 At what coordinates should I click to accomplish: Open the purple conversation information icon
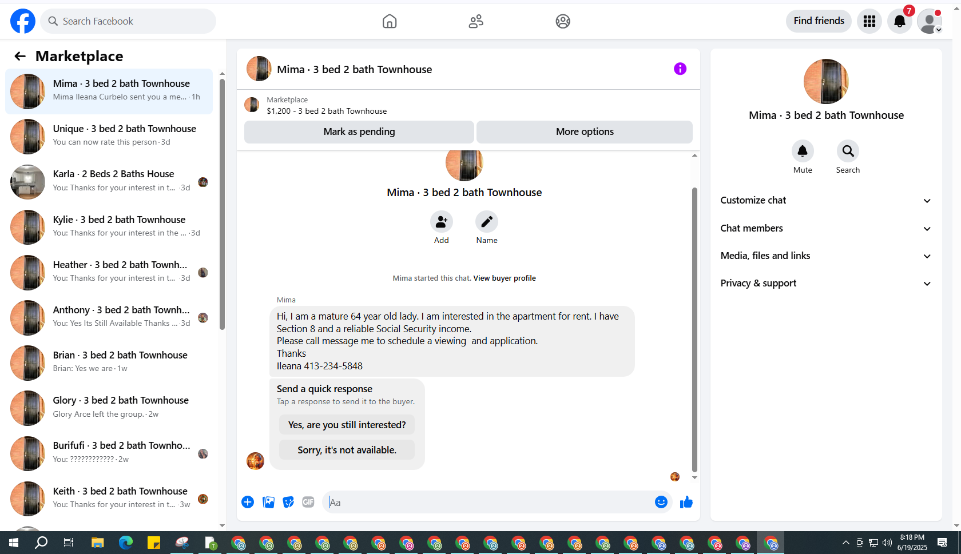click(x=680, y=69)
